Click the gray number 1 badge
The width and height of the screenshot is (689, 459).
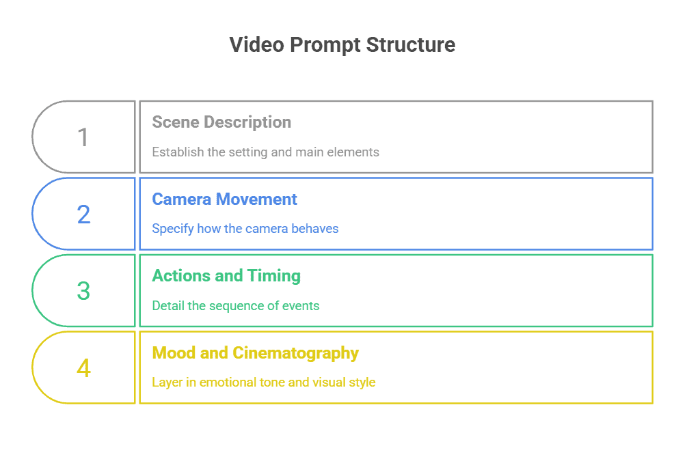tap(83, 137)
